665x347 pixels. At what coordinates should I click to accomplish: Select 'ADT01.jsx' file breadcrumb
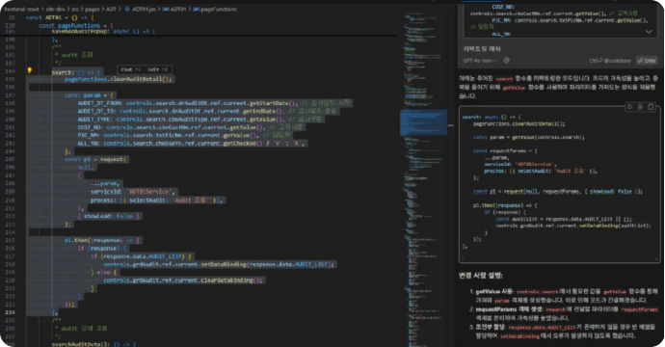pos(141,9)
